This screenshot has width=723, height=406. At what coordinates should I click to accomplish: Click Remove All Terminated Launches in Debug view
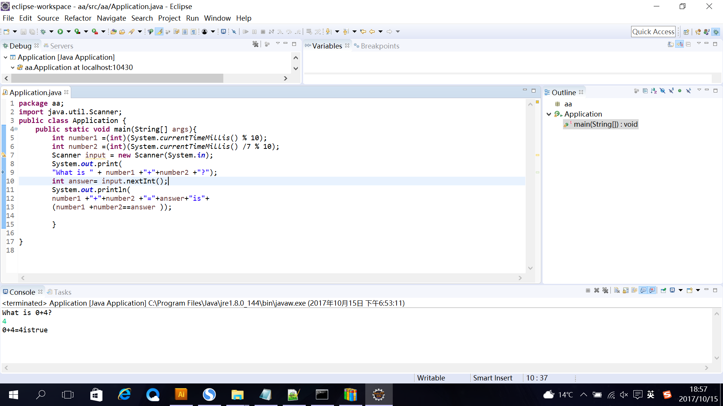click(256, 44)
